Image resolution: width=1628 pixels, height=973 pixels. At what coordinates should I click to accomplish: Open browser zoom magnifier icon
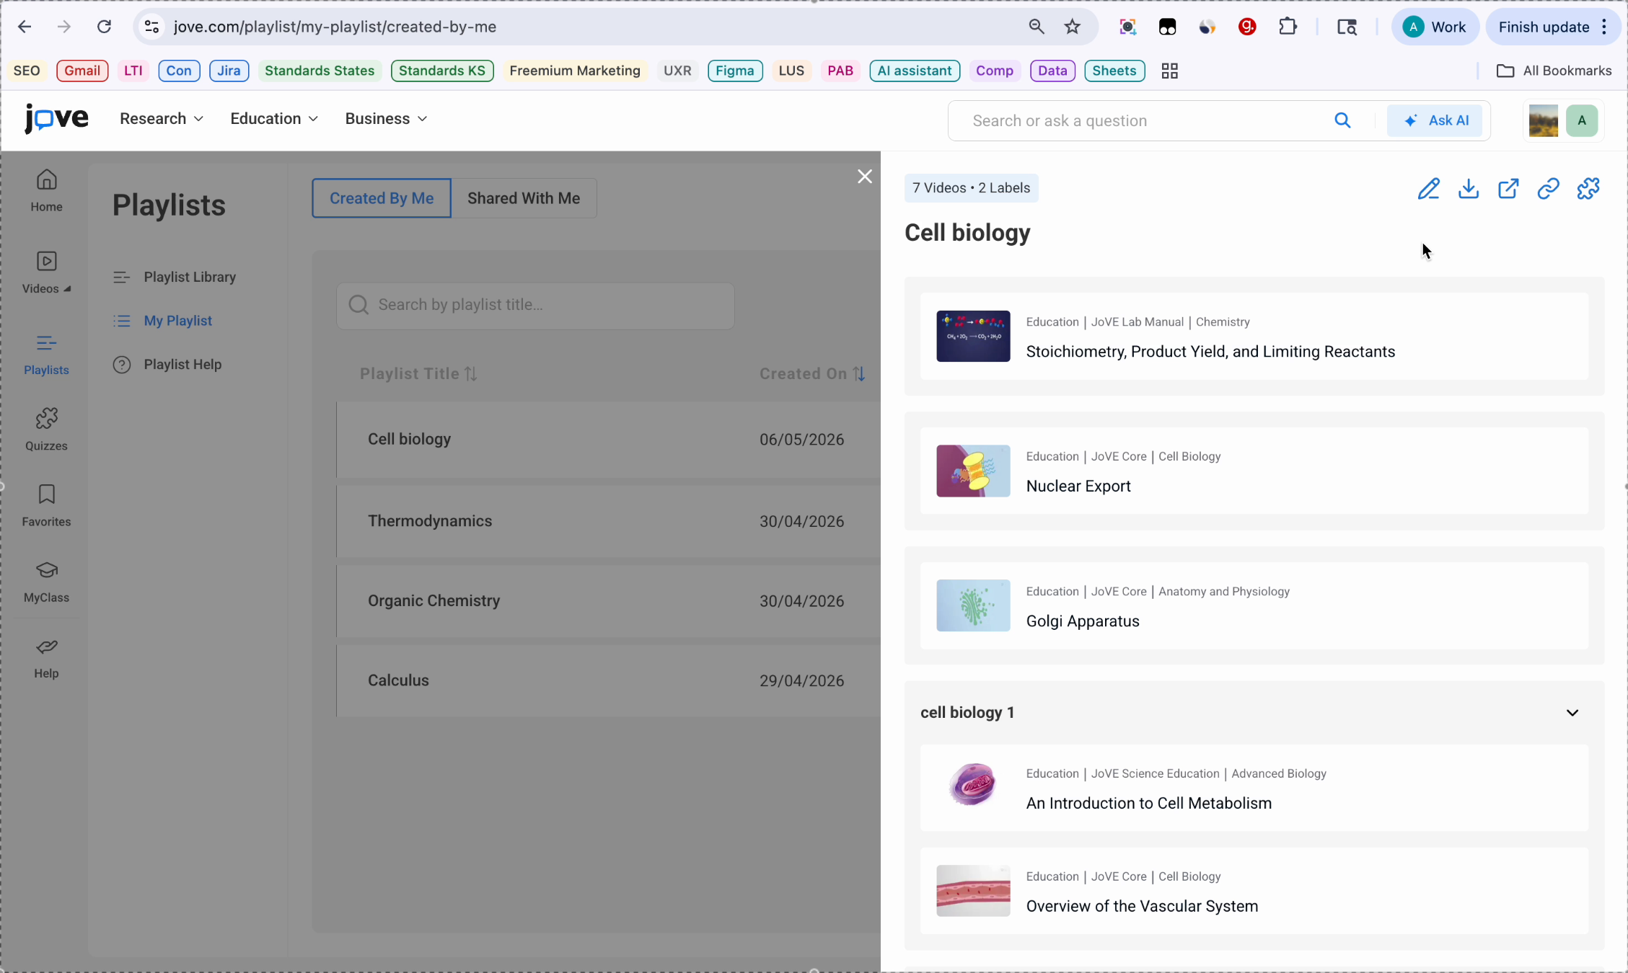coord(1037,27)
